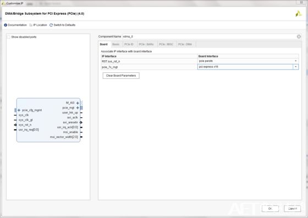Image resolution: width=308 pixels, height=218 pixels.
Task: Open the pci express x16 dropdown arrow
Action: point(296,67)
